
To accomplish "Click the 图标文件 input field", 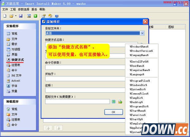I will 78,102.
